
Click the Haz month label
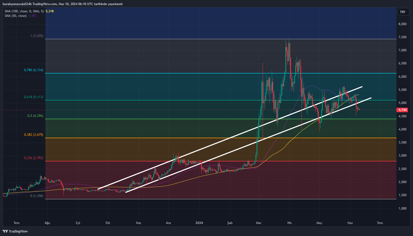(350, 223)
